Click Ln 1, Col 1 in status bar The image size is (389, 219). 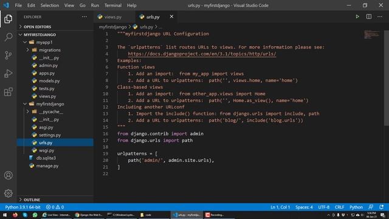pyautogui.click(x=280, y=207)
